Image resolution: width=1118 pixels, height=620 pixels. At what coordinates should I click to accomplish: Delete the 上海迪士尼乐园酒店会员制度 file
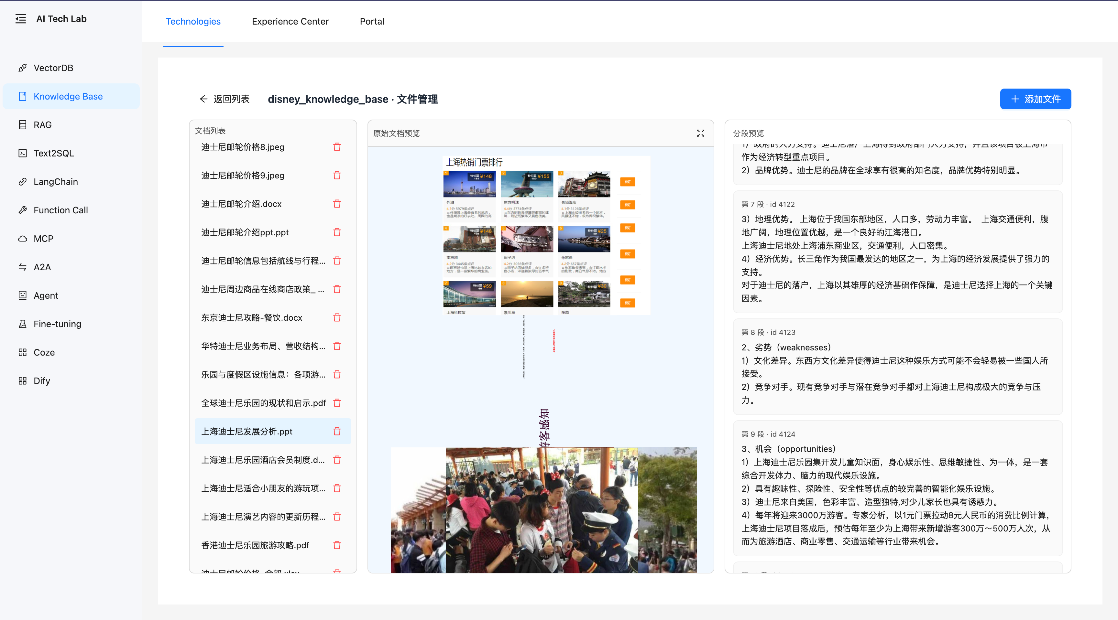pyautogui.click(x=337, y=460)
